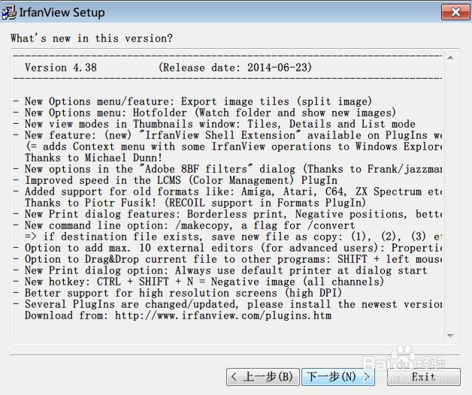Close the IrfanView Setup window
Viewport: 472px width, 395px height.
(x=455, y=12)
